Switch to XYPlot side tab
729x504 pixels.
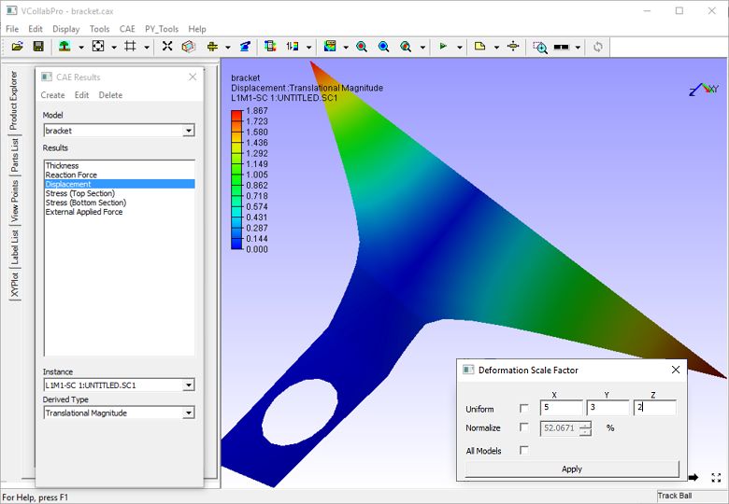pos(14,285)
